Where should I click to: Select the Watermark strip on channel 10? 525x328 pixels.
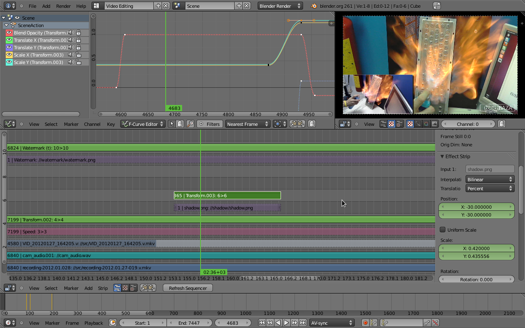[x=221, y=148]
